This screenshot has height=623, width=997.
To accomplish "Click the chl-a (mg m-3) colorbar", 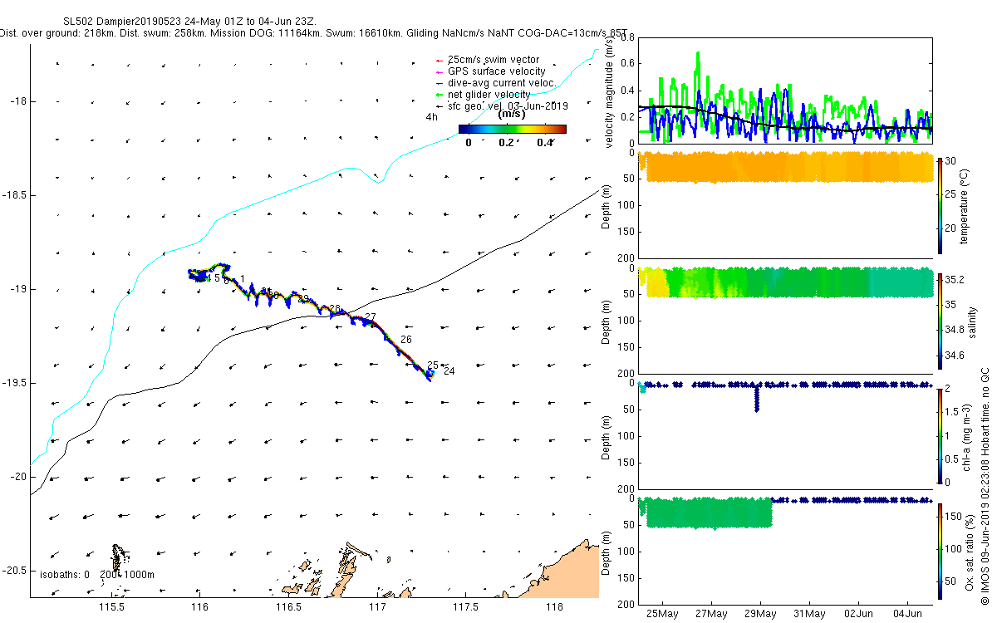I will tap(939, 435).
